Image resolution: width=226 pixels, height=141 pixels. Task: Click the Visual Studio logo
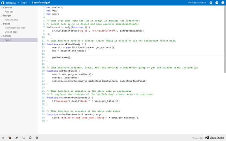(x=215, y=138)
